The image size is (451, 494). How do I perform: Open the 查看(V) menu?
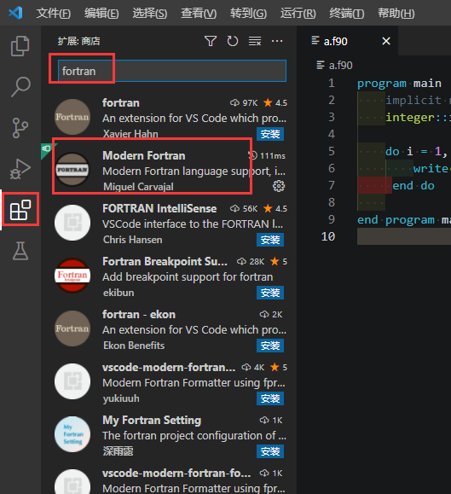(x=199, y=14)
